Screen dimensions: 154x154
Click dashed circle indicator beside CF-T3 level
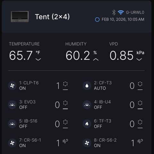pos(140,84)
